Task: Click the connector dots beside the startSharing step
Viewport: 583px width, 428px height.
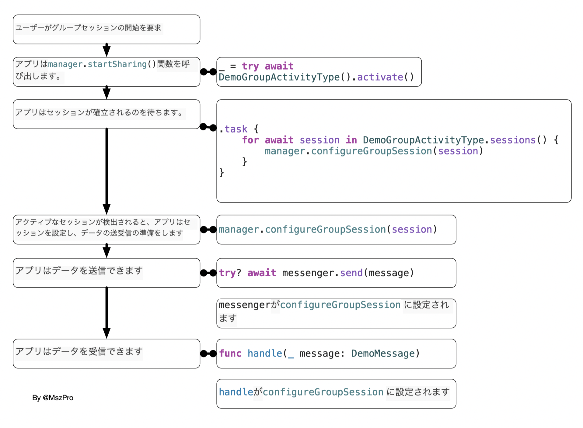Action: click(208, 72)
